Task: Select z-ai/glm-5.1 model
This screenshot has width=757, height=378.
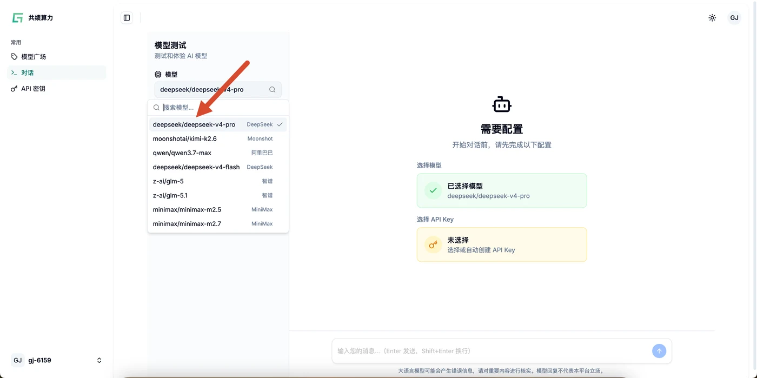Action: coord(218,195)
